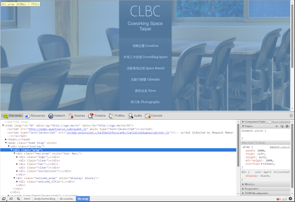Open the Timeline panel
This screenshot has height=202, width=295.
click(x=97, y=116)
